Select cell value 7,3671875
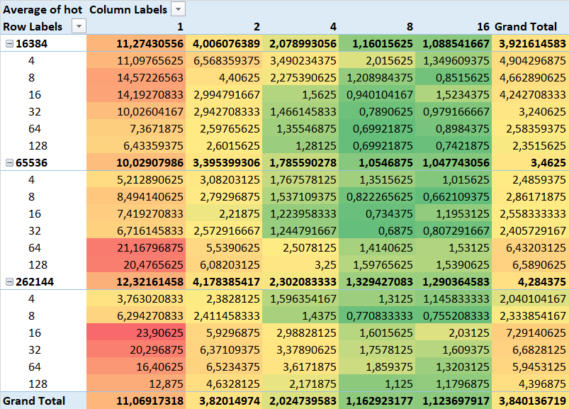569x409 pixels. pos(157,129)
